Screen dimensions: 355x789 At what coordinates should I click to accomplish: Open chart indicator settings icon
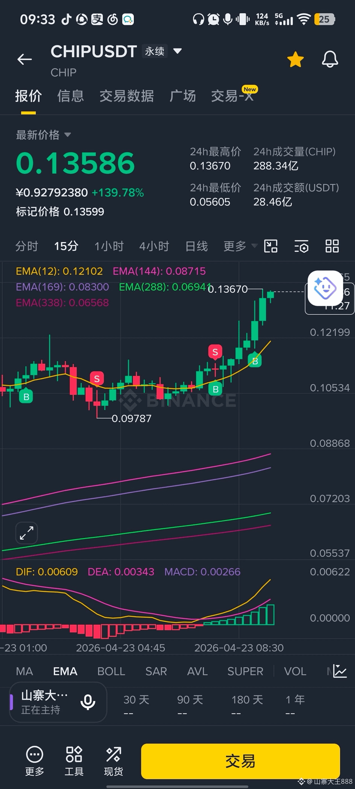(x=301, y=246)
